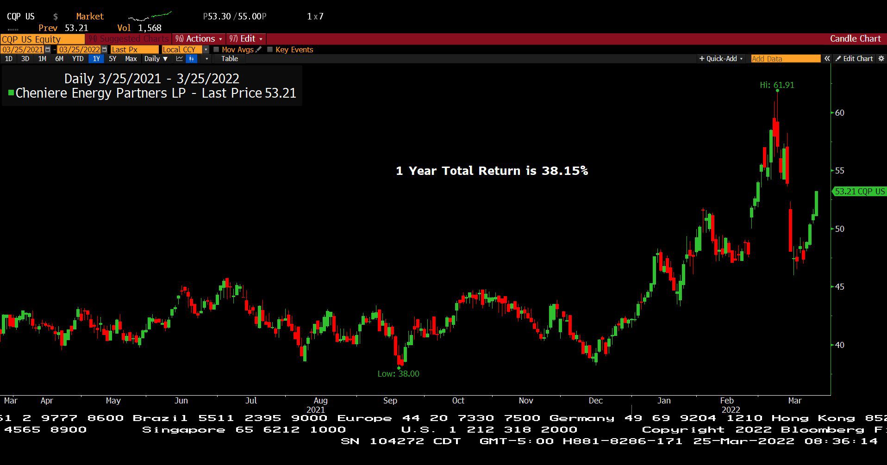The height and width of the screenshot is (465, 887).
Task: Open the Last Px field selector
Action: tap(134, 50)
